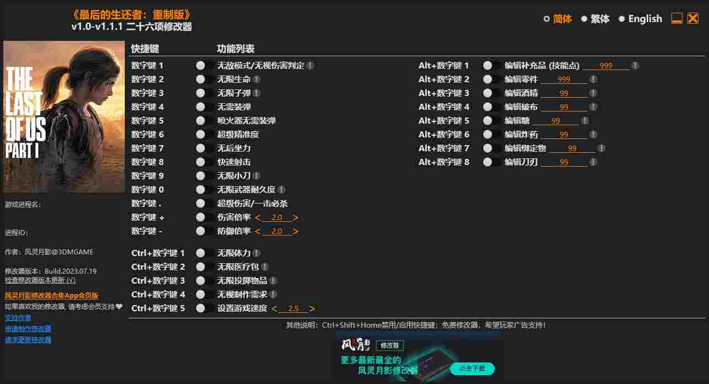Click the info icon beside 无视制作需求
709x384 pixels.
[x=273, y=295]
